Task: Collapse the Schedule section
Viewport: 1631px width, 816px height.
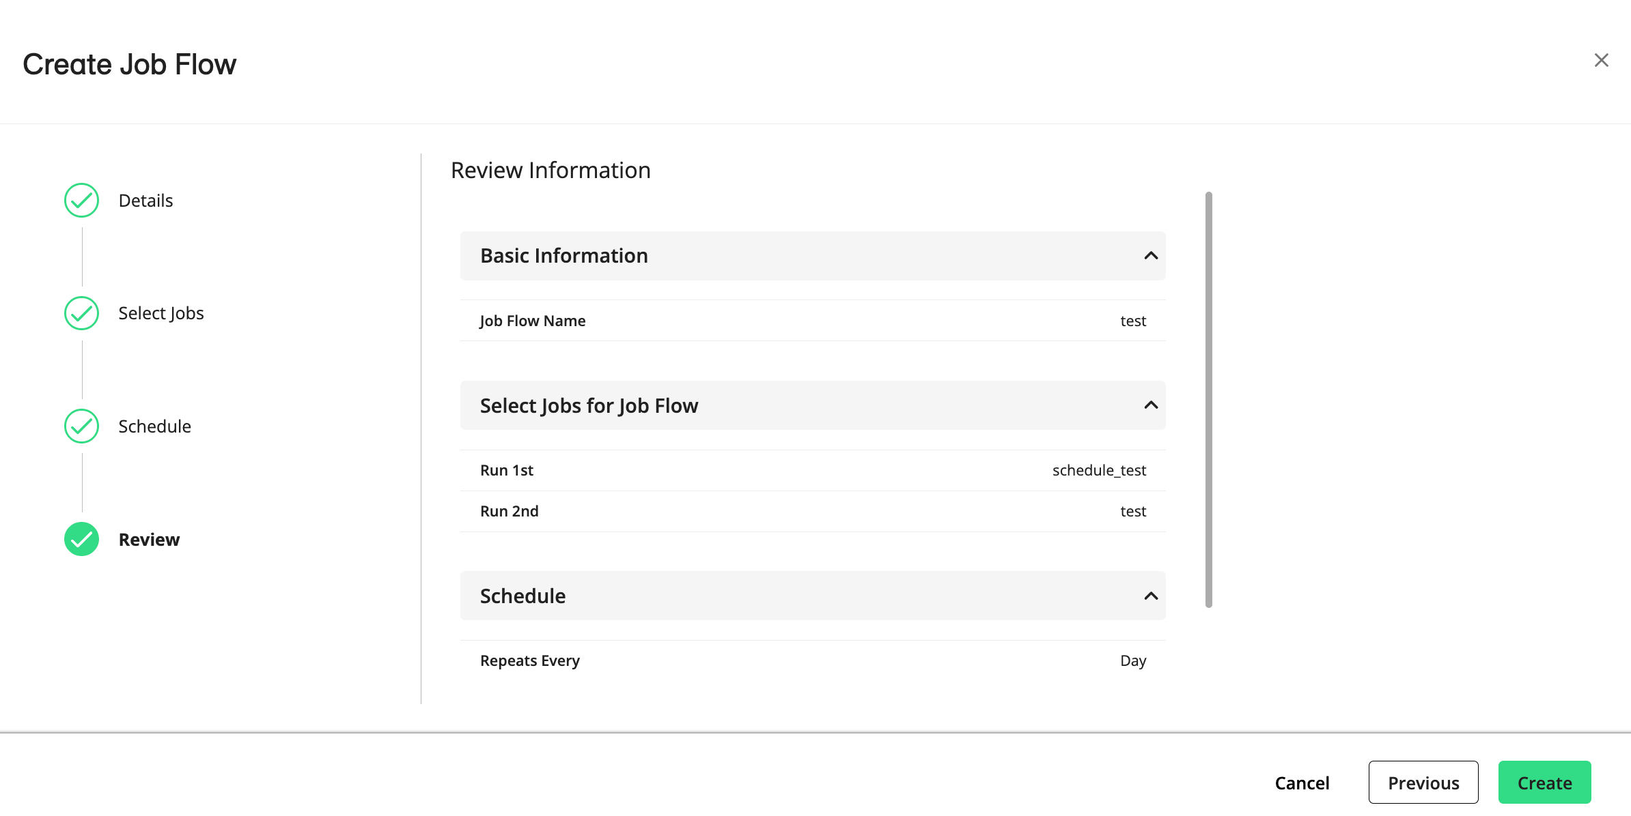Action: (1150, 595)
